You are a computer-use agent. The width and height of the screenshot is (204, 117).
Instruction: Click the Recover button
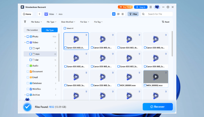158,107
